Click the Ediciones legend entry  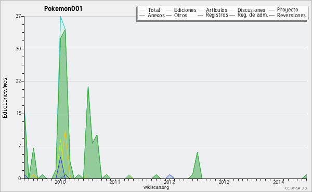coord(181,10)
